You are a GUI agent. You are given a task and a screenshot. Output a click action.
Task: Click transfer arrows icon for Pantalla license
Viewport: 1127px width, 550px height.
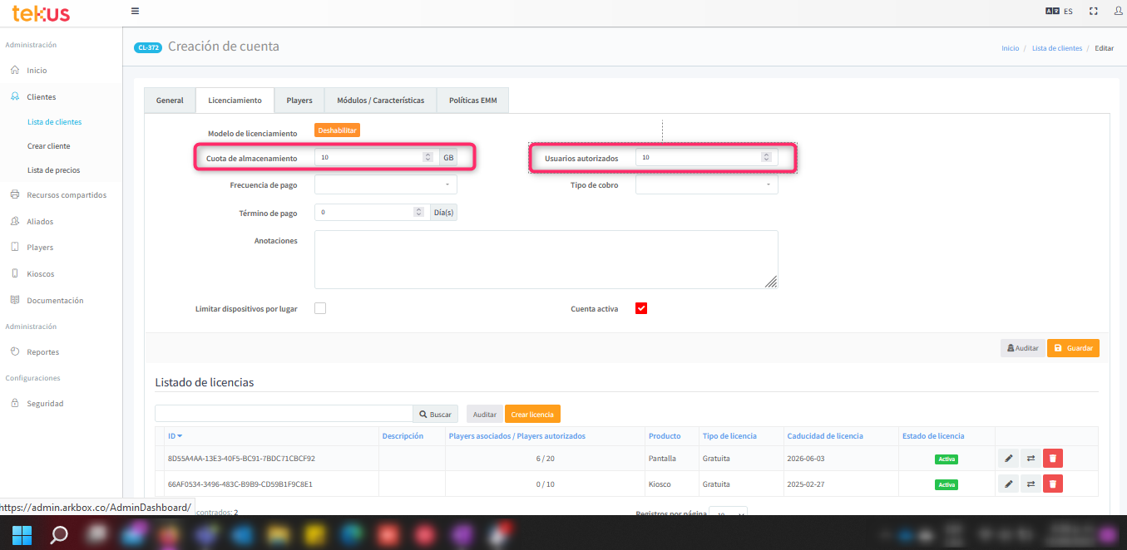(x=1031, y=459)
